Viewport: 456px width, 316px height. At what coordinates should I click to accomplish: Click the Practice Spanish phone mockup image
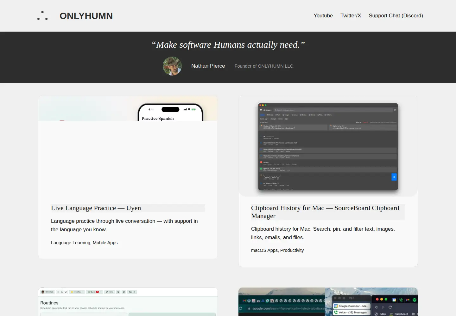coord(128,108)
